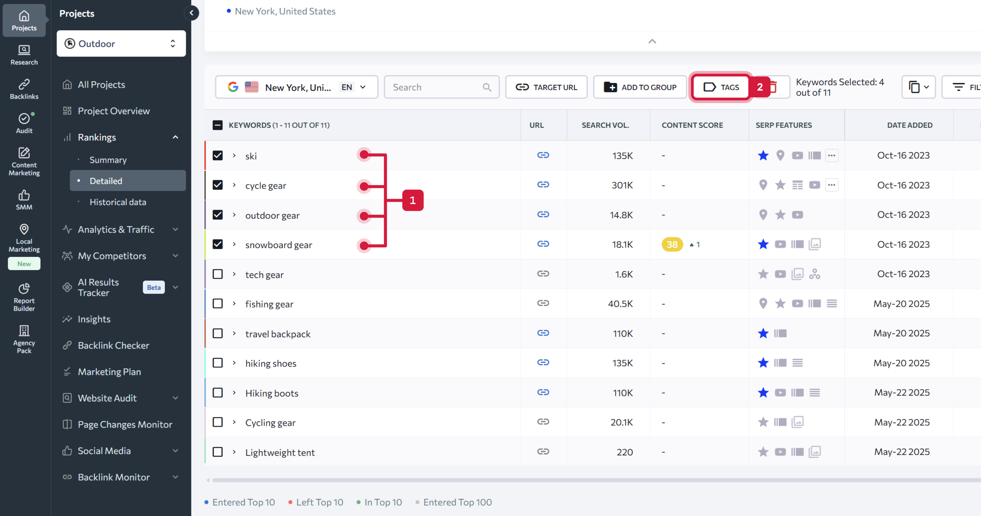Click the ADD TO GROUP button

(x=640, y=87)
